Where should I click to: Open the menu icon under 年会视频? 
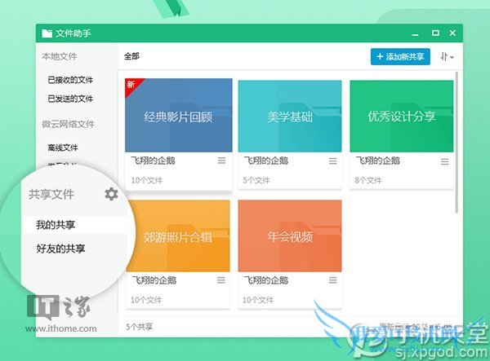[x=333, y=280]
